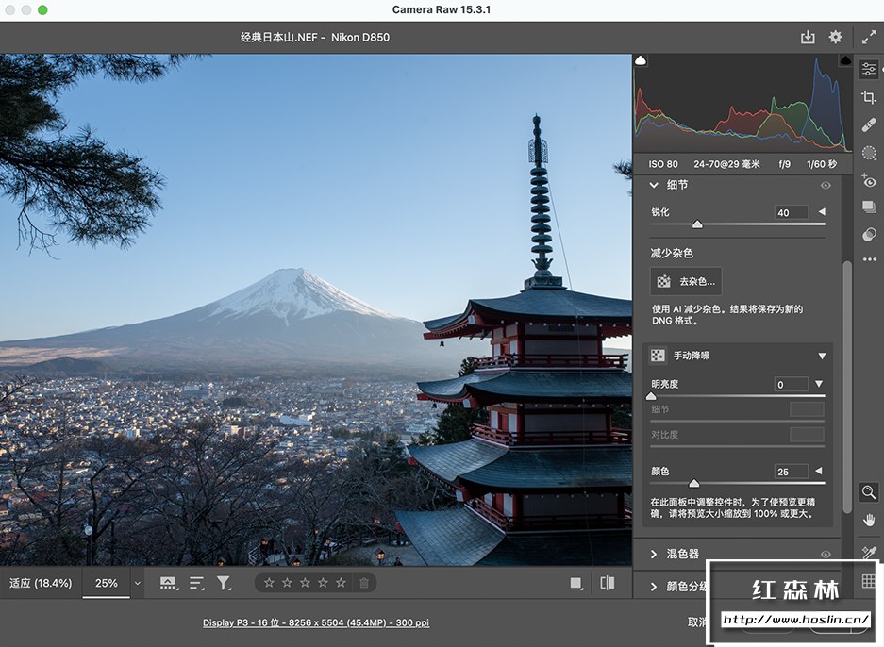Expand 颜色 sub-options triangle
This screenshot has width=884, height=647.
point(819,471)
